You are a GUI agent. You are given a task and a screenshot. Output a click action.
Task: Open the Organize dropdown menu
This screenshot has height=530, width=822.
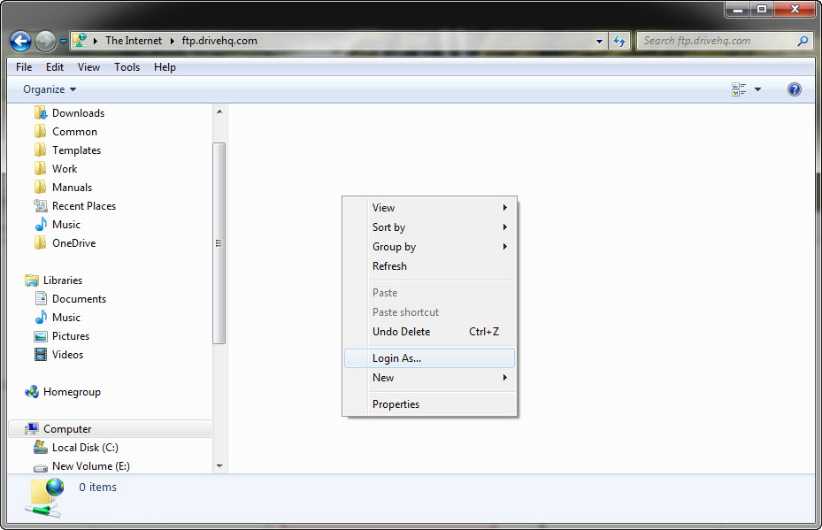(50, 89)
